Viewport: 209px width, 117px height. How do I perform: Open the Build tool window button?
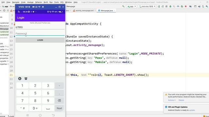pos(11,116)
